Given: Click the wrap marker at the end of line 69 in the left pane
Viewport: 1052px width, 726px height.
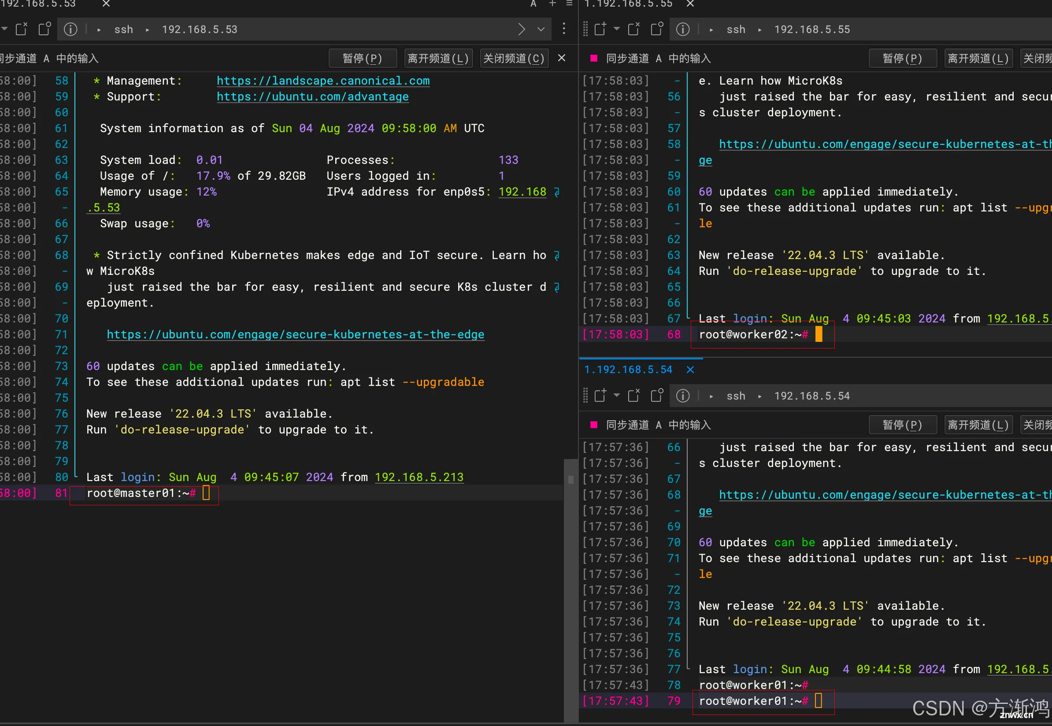Looking at the screenshot, I should pyautogui.click(x=556, y=288).
